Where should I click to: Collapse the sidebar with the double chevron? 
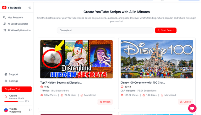tap(30, 8)
